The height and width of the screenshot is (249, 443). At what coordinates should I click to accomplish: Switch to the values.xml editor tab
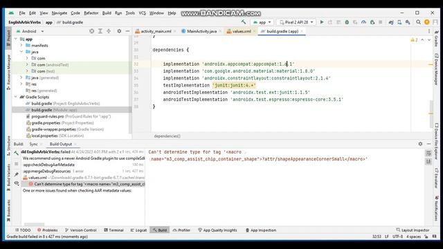(242, 31)
